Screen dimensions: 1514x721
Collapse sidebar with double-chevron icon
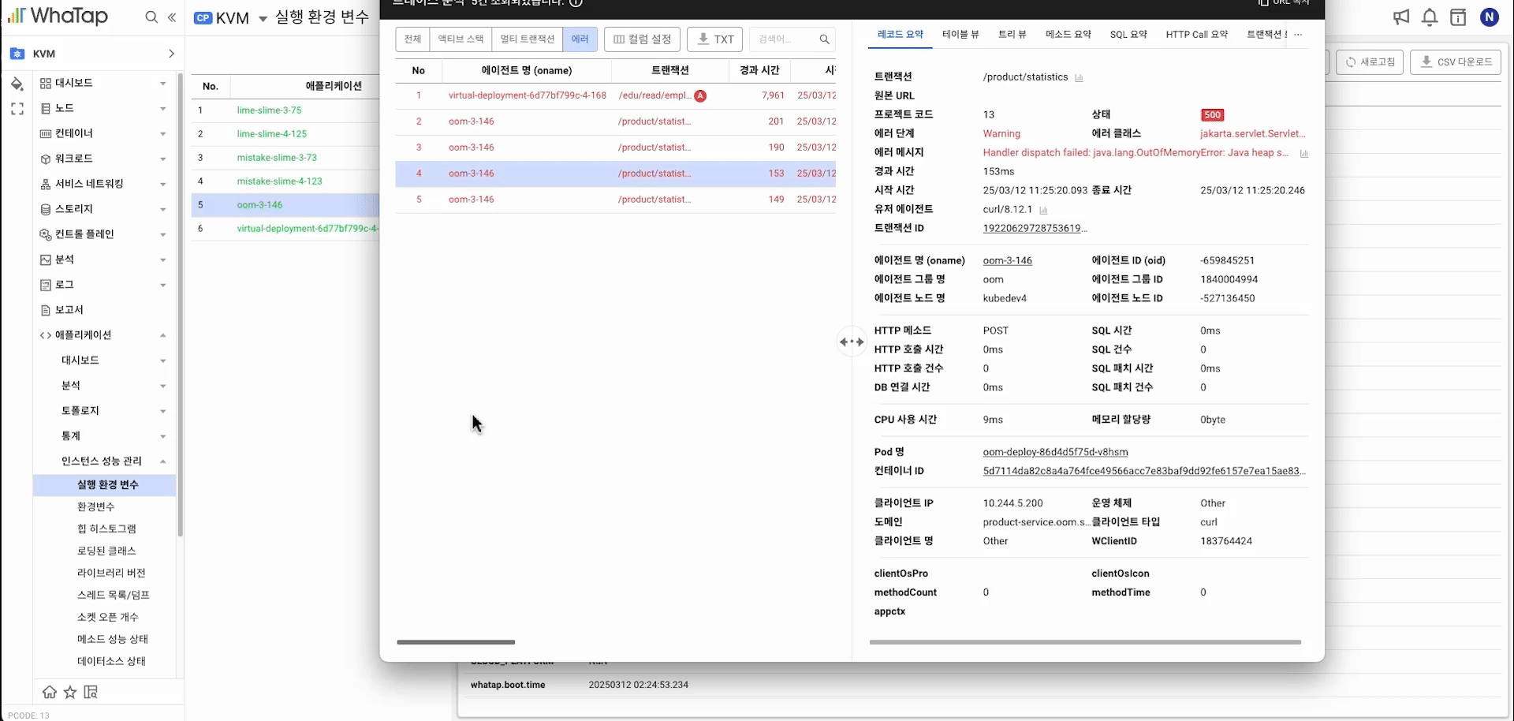[172, 17]
